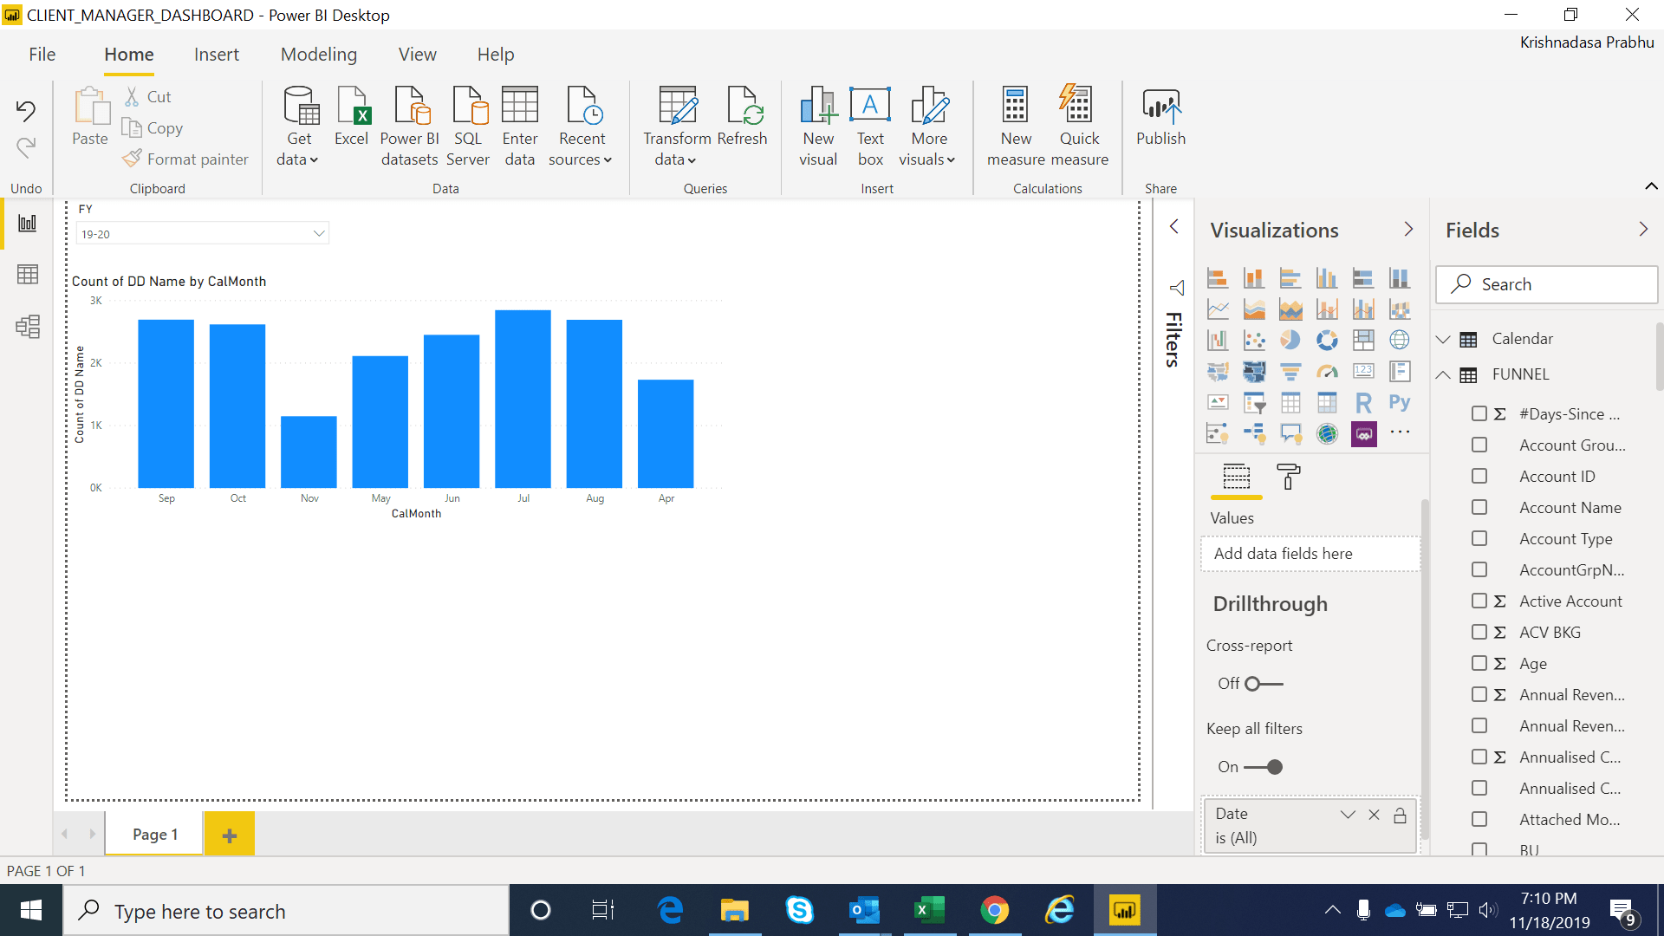Create a New measure
The height and width of the screenshot is (936, 1664).
pos(1016,127)
